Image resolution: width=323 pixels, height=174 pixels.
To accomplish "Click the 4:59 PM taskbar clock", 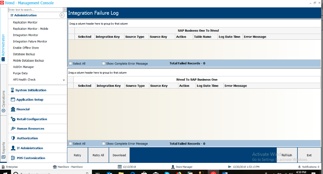I will 301,172.
